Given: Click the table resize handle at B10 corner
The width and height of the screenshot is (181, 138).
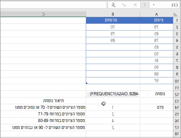Looking at the screenshot, I should pos(87,83).
